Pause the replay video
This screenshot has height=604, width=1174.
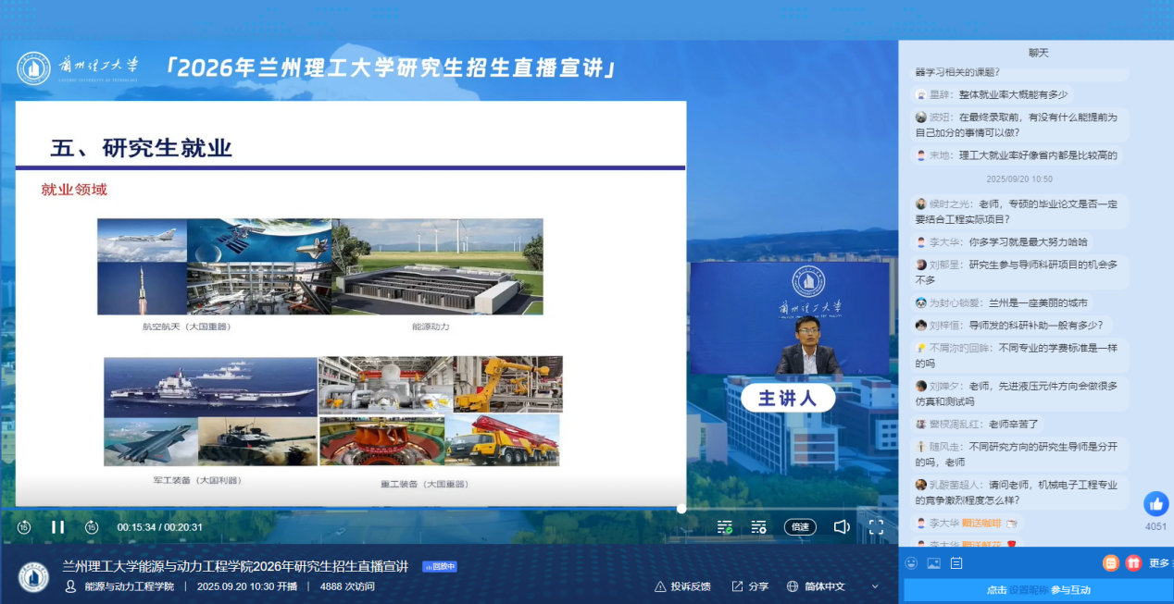57,527
